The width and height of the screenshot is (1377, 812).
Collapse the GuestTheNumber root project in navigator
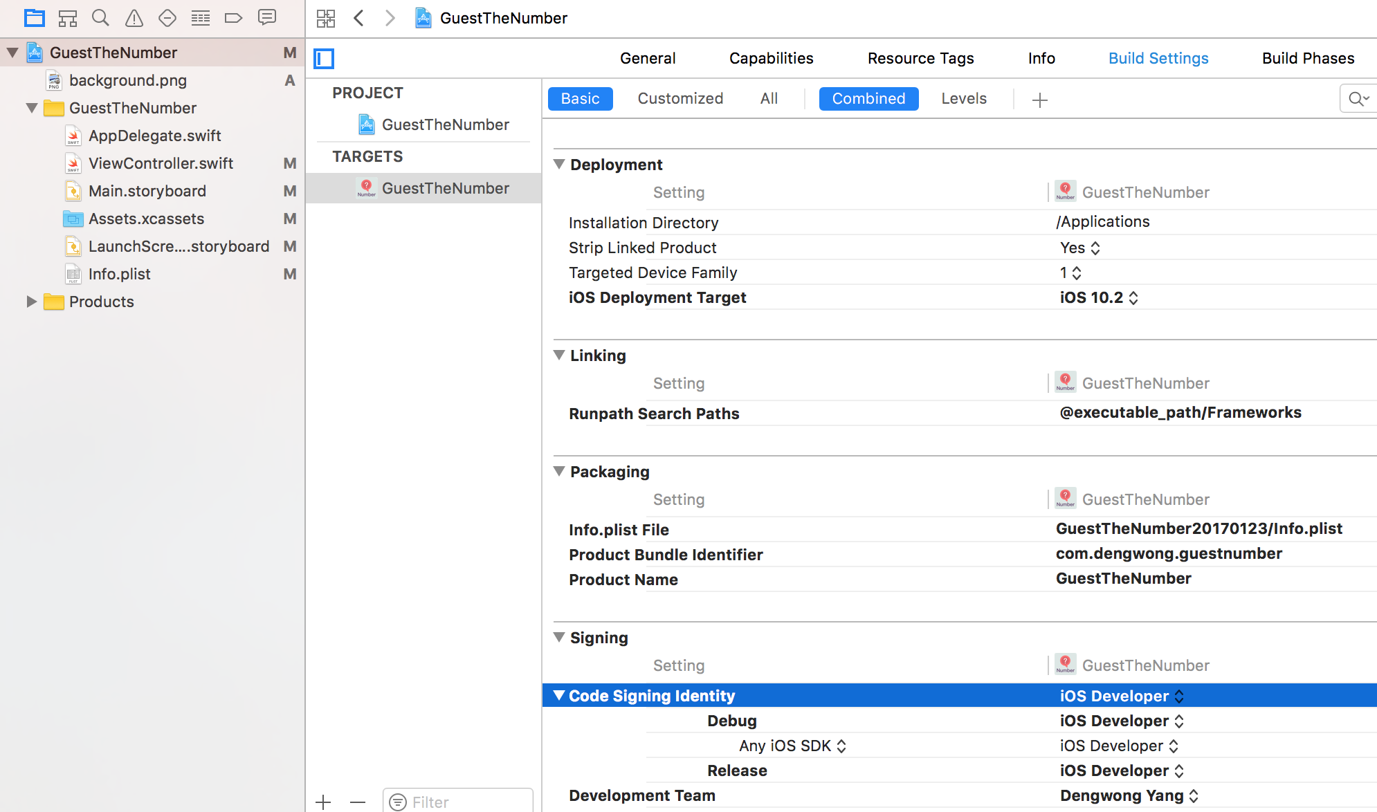coord(12,53)
